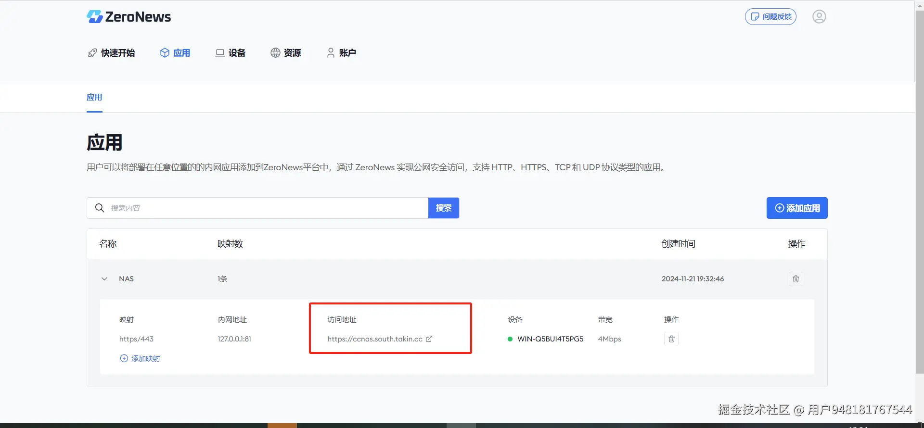This screenshot has height=428, width=924.
Task: Click the WIN-Q5BUI4T5PG5 device name
Action: pyautogui.click(x=551, y=339)
